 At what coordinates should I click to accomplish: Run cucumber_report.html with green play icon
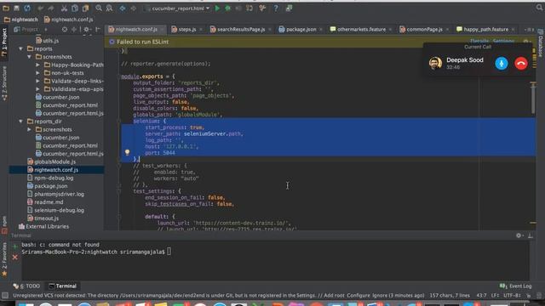point(218,8)
